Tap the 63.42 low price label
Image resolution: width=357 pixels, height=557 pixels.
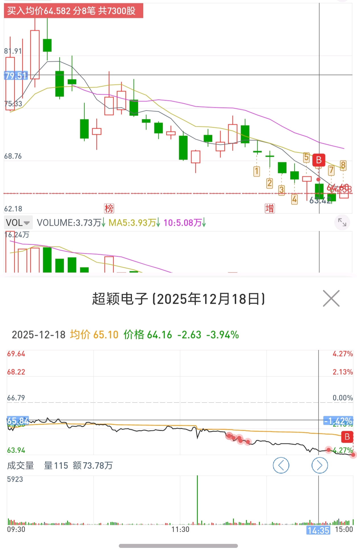coord(320,200)
